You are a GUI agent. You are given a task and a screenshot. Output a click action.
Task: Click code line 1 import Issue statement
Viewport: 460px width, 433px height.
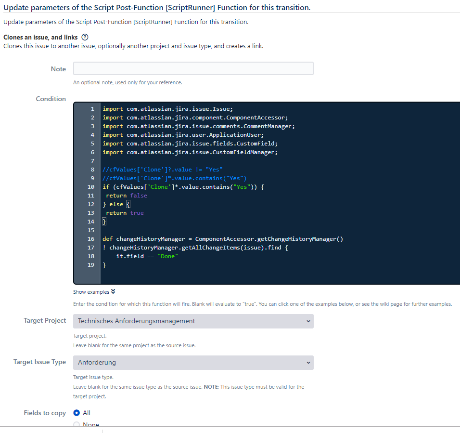[x=167, y=109]
